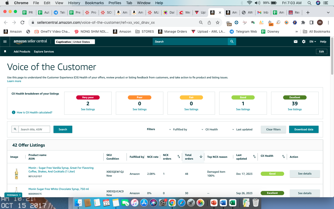Expand the Last updated filter dropdown
The image size is (334, 209).
(x=242, y=129)
